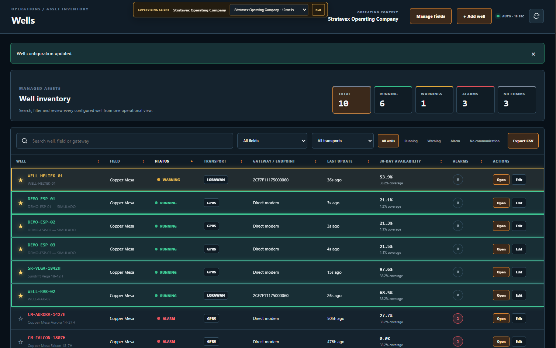Exit the supervising client context
Screen dimensions: 556x348
(x=318, y=10)
